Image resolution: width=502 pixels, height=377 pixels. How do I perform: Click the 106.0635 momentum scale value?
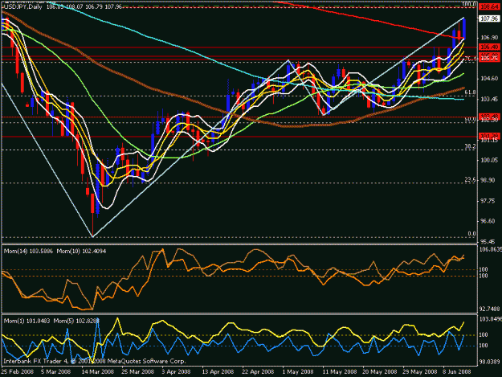(x=490, y=249)
